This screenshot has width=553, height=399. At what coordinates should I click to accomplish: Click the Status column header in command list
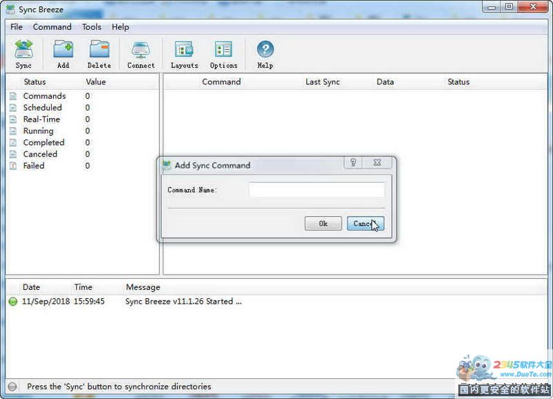tap(458, 81)
